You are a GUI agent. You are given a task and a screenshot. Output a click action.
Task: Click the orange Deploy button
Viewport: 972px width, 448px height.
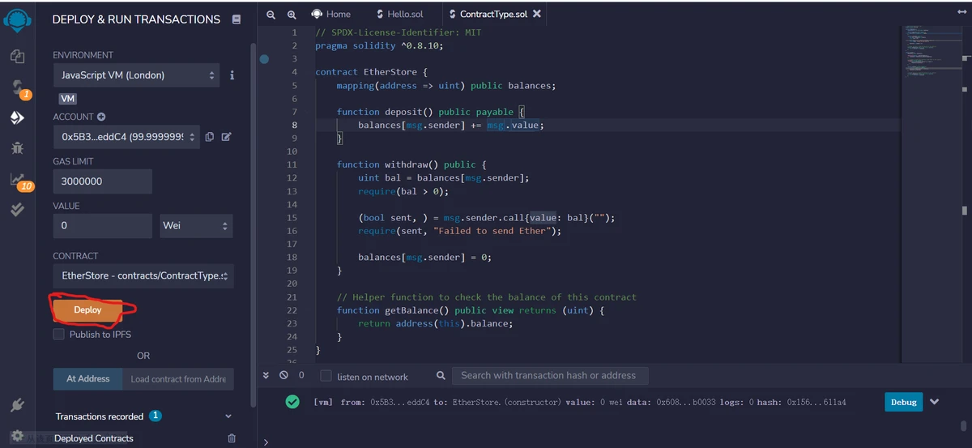click(87, 309)
